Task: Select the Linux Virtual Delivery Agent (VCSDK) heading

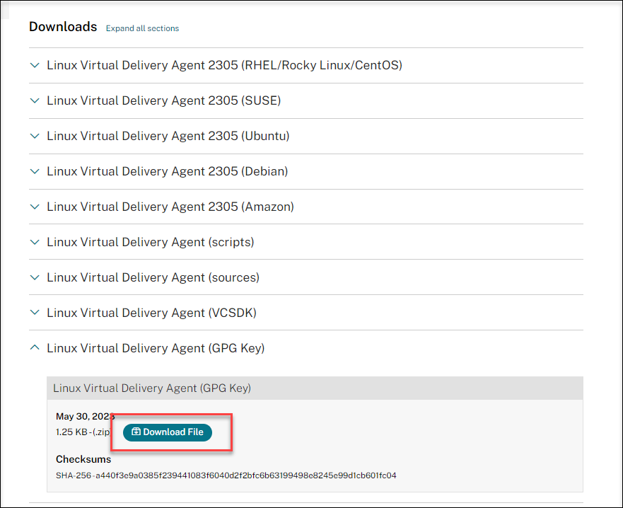Action: click(151, 313)
